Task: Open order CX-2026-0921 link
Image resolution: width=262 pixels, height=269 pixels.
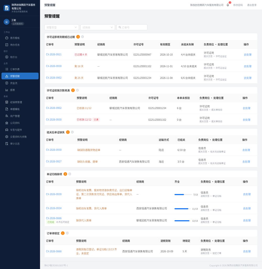Action: (x=54, y=54)
